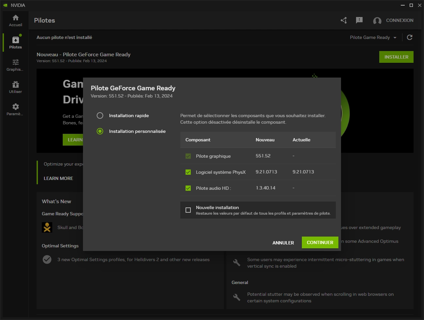Click the user avatar icon
This screenshot has height=320, width=424.
point(377,21)
